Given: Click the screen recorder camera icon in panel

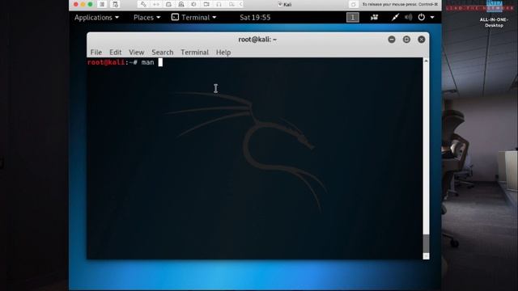Looking at the screenshot, I should 374,18.
